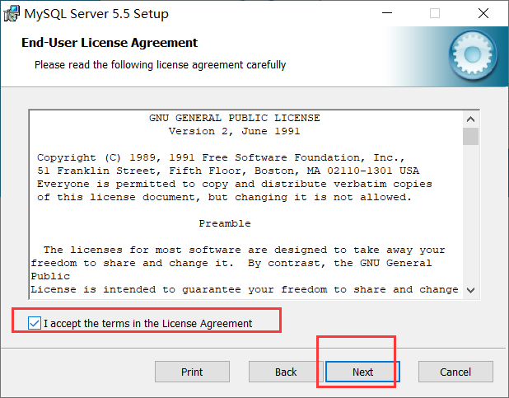This screenshot has height=398, width=509.
Task: Click the MySQL installer icon in title bar
Action: pyautogui.click(x=12, y=14)
